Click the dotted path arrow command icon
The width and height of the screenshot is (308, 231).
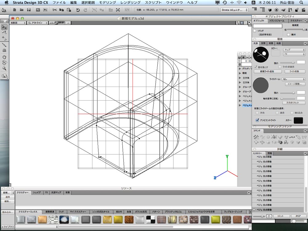click(292, 137)
